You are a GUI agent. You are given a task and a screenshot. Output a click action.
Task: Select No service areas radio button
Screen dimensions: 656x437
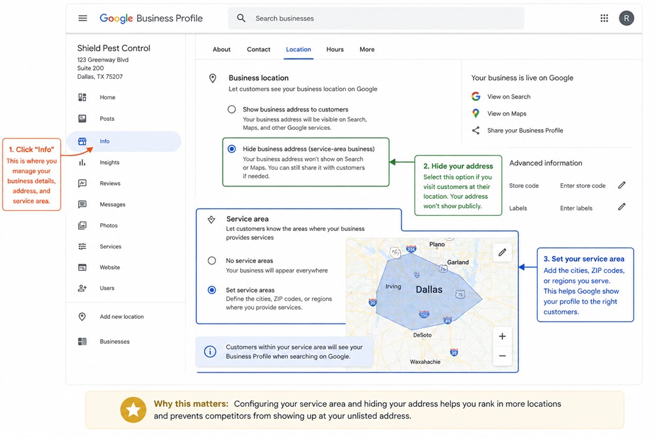coord(212,260)
